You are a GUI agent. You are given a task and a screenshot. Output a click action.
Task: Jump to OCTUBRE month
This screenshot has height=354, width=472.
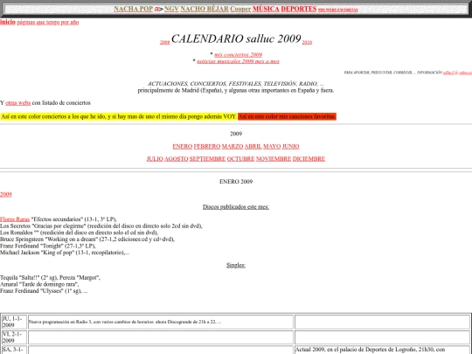[x=241, y=159]
